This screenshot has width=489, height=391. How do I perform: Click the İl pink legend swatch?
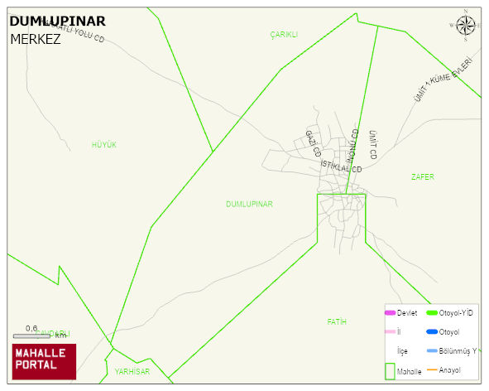tap(391, 331)
